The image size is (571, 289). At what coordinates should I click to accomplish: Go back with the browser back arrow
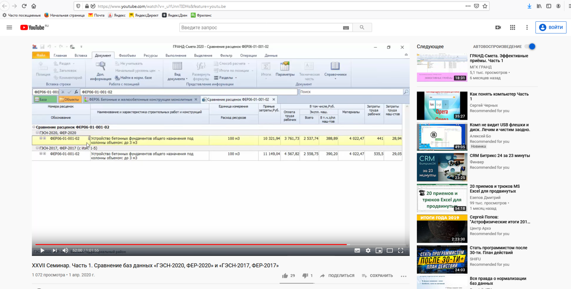click(x=5, y=6)
